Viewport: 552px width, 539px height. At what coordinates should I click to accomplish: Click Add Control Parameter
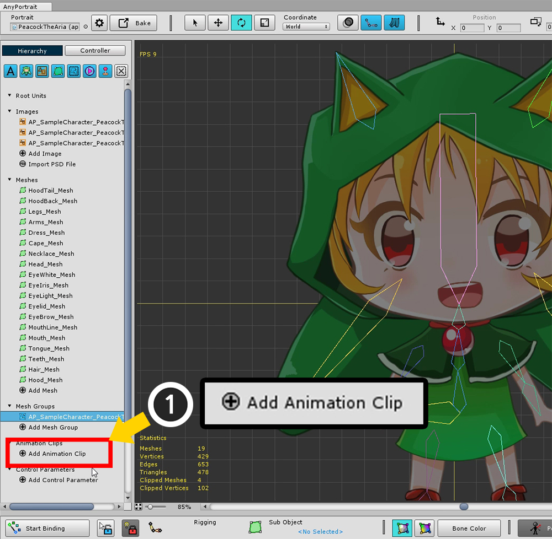(x=59, y=480)
